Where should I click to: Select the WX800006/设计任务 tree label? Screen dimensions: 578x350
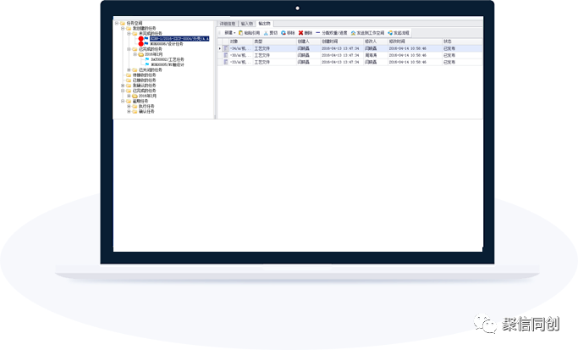click(167, 43)
